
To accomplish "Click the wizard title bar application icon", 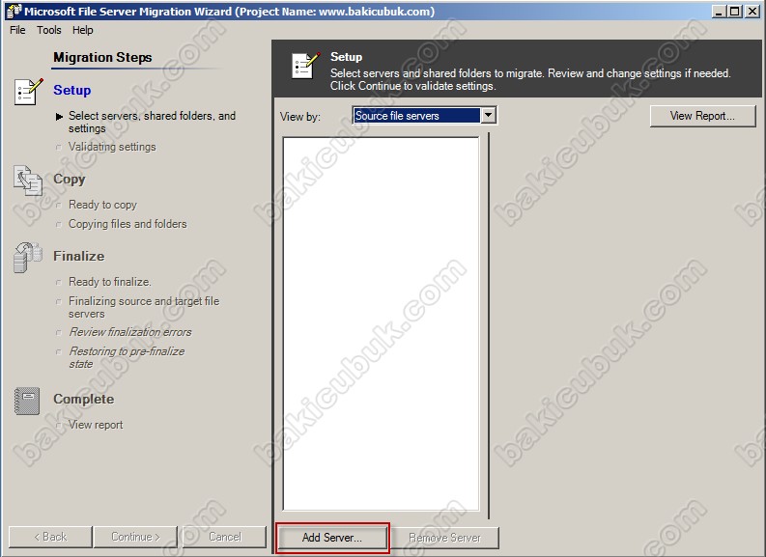I will 14,11.
